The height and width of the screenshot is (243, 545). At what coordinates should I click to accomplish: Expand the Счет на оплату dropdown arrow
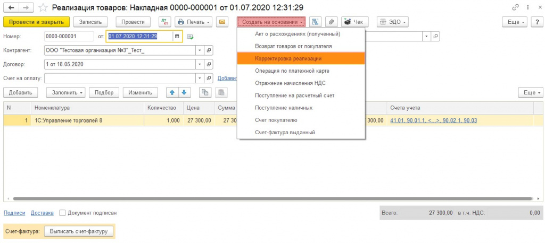pos(200,79)
